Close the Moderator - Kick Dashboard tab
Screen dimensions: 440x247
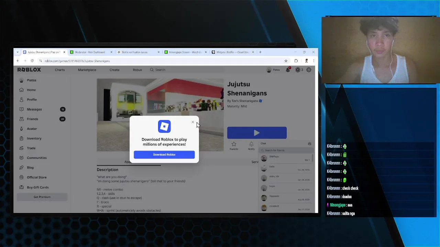pyautogui.click(x=111, y=52)
